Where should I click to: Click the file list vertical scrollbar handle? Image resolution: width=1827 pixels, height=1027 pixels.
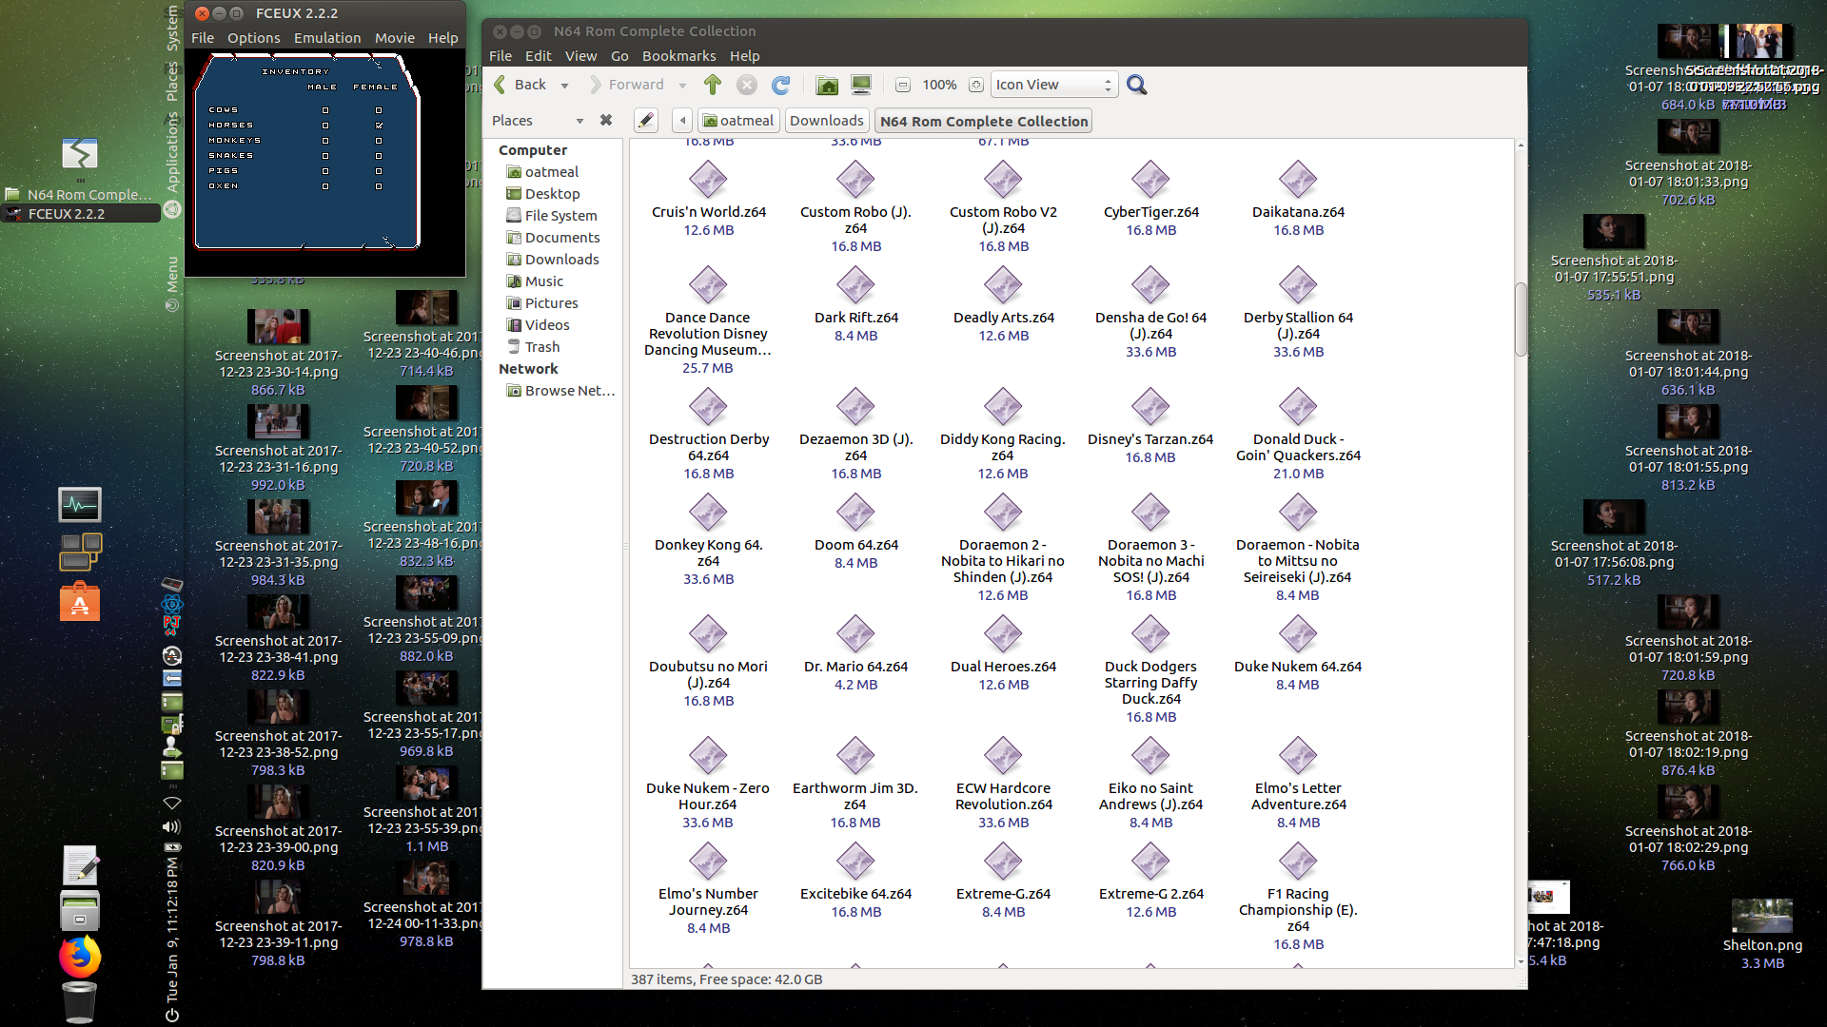click(1521, 320)
